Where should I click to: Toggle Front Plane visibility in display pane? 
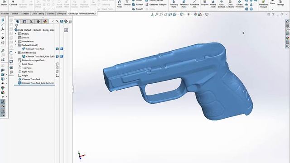(x=57, y=64)
